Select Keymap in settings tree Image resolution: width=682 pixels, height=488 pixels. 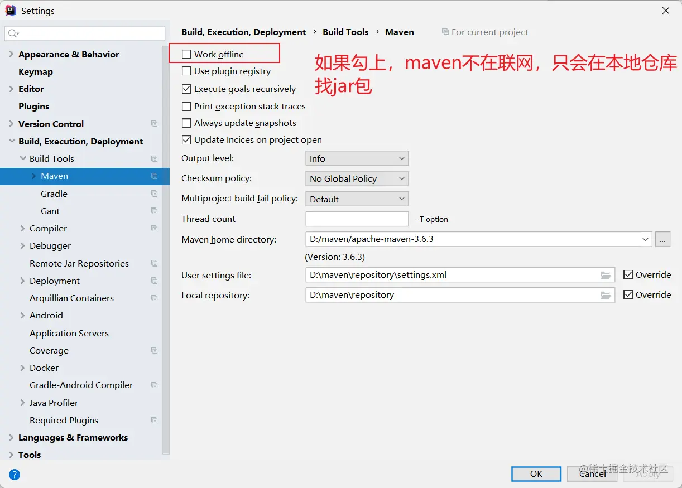36,72
